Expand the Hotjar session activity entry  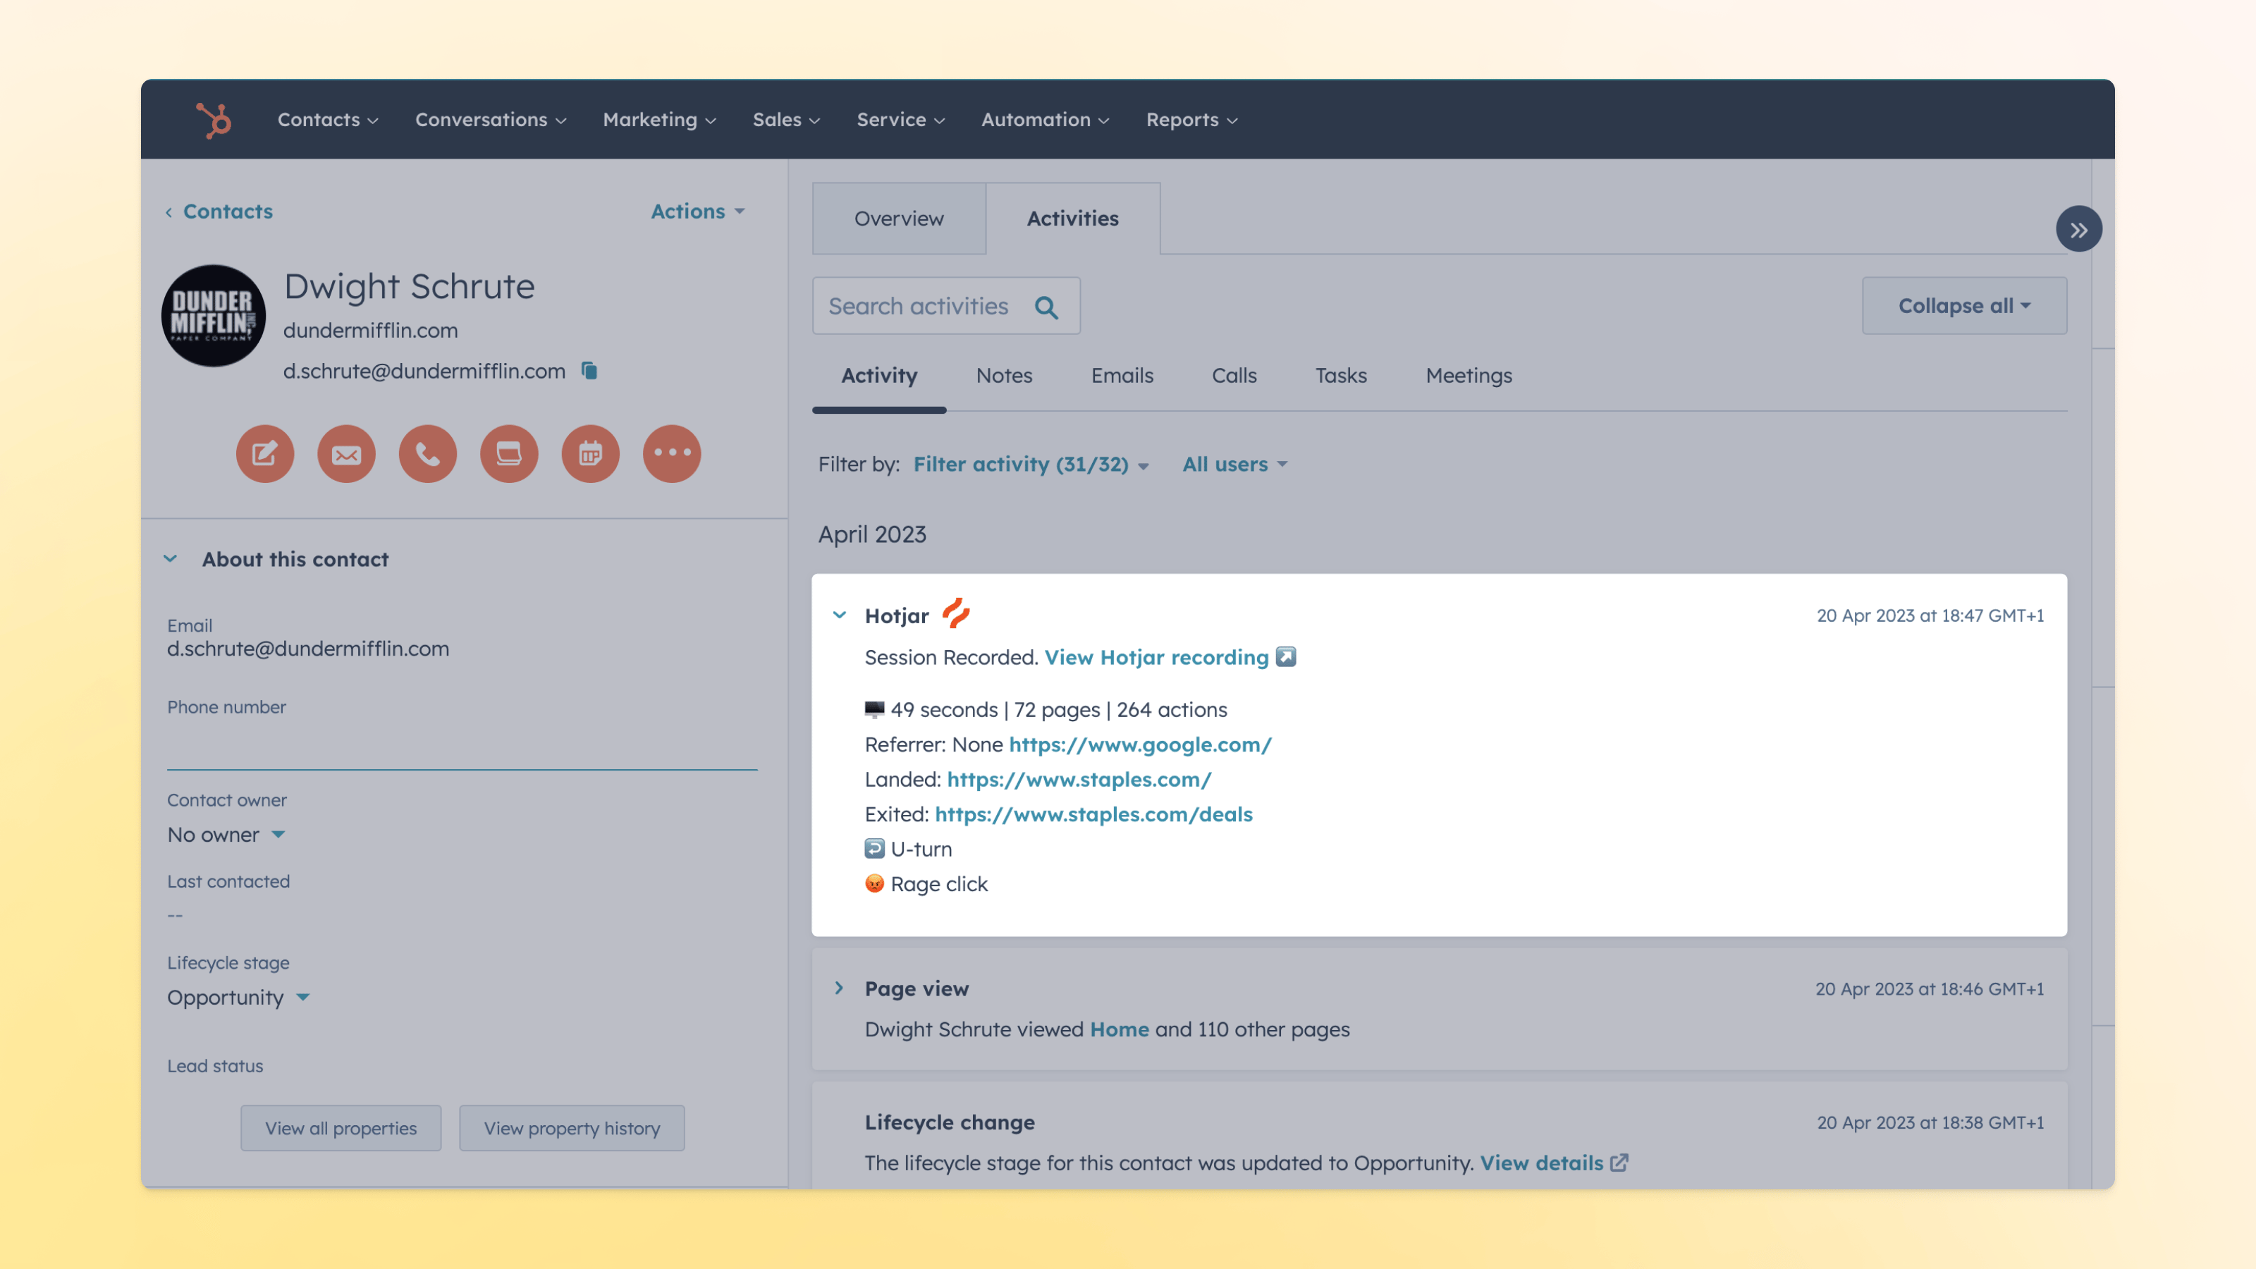pyautogui.click(x=840, y=615)
